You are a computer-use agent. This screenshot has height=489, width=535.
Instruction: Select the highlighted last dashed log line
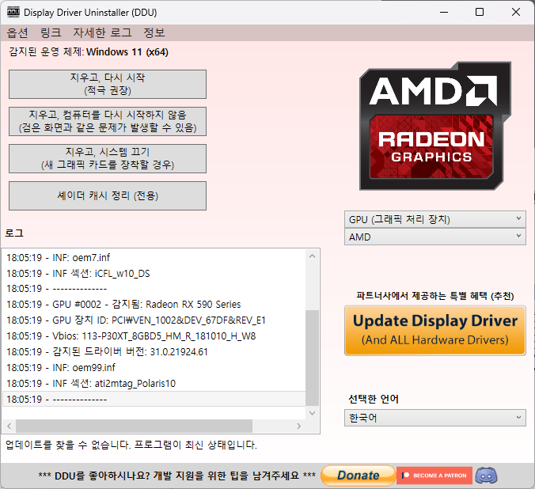[154, 400]
